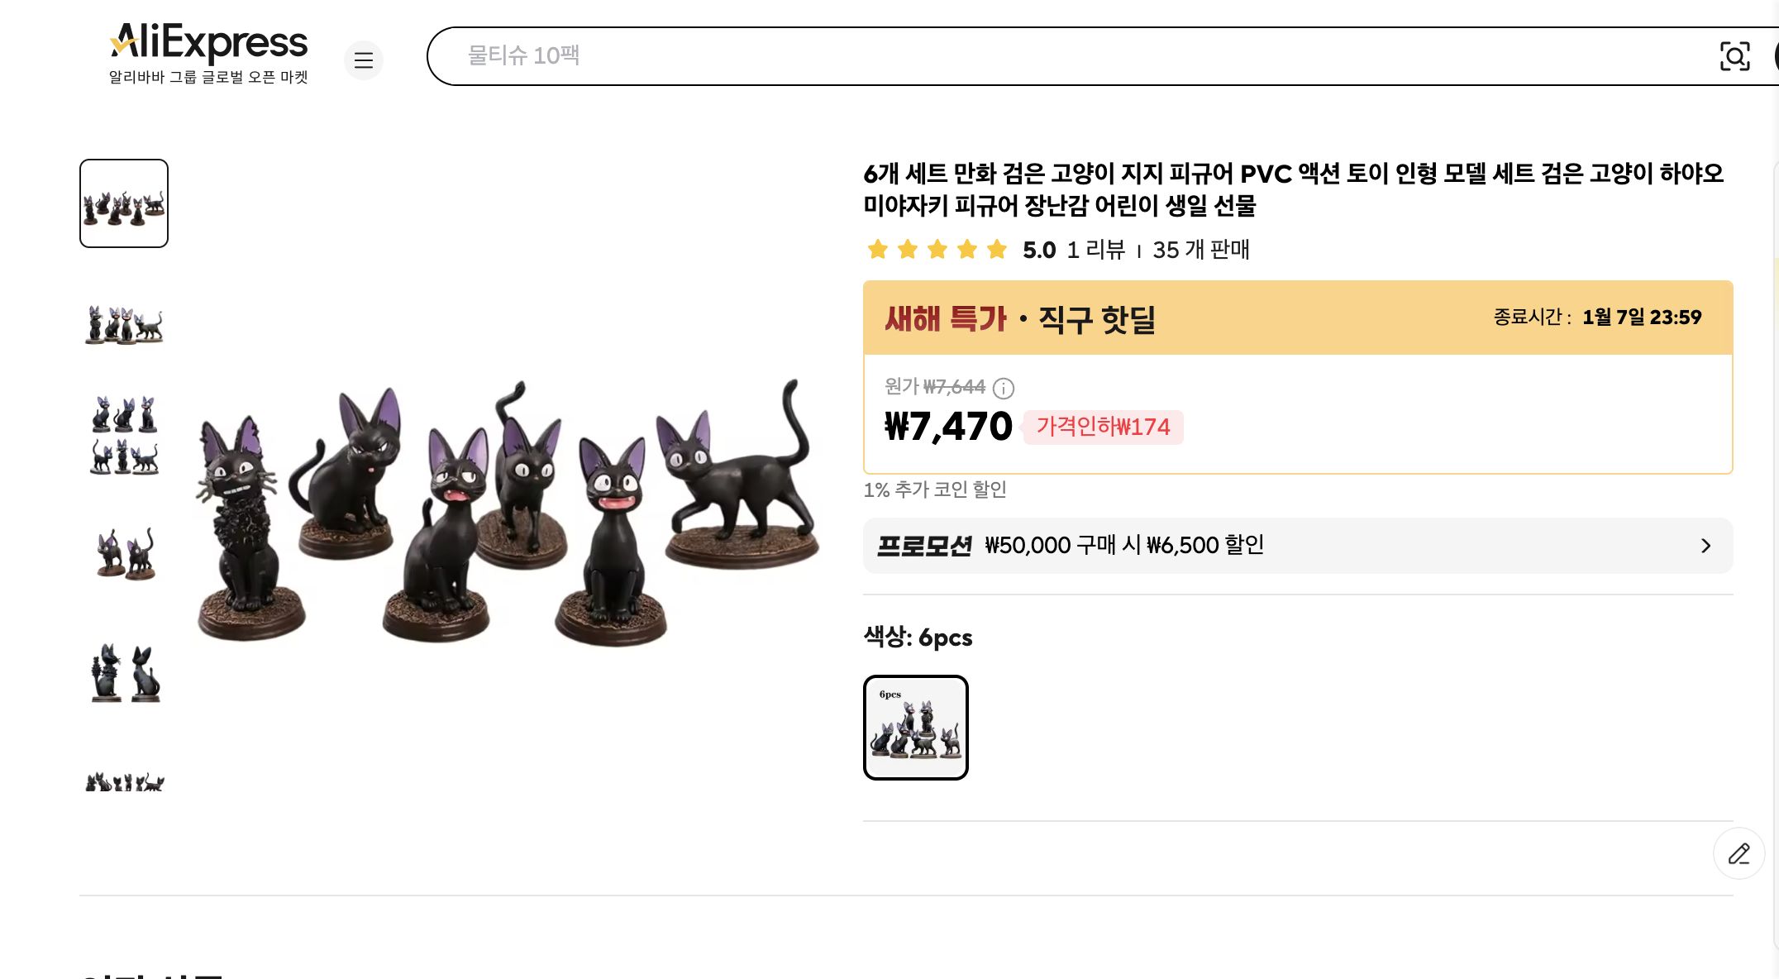Click the partially visible account icon top right
Screen dimensions: 1779x979
pos(1775,56)
